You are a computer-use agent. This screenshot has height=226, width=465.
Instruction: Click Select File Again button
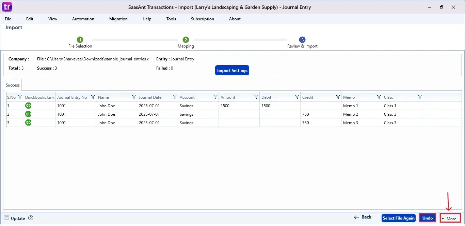click(399, 218)
